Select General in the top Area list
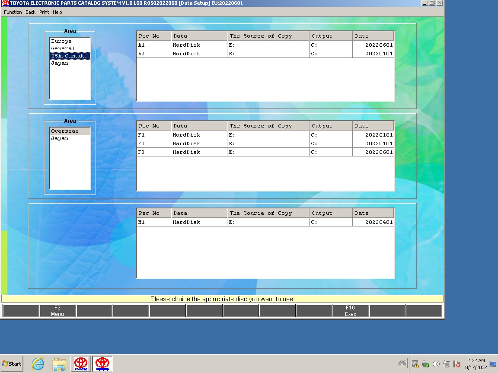Viewport: 498px width, 373px height. click(x=70, y=48)
